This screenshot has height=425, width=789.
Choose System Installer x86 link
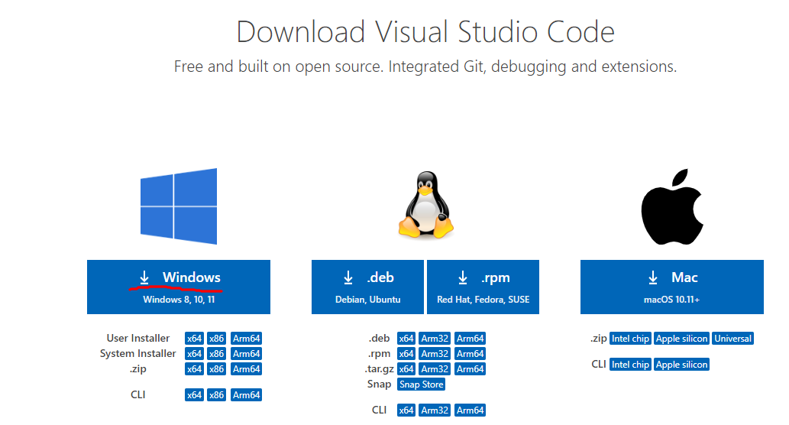(x=216, y=353)
